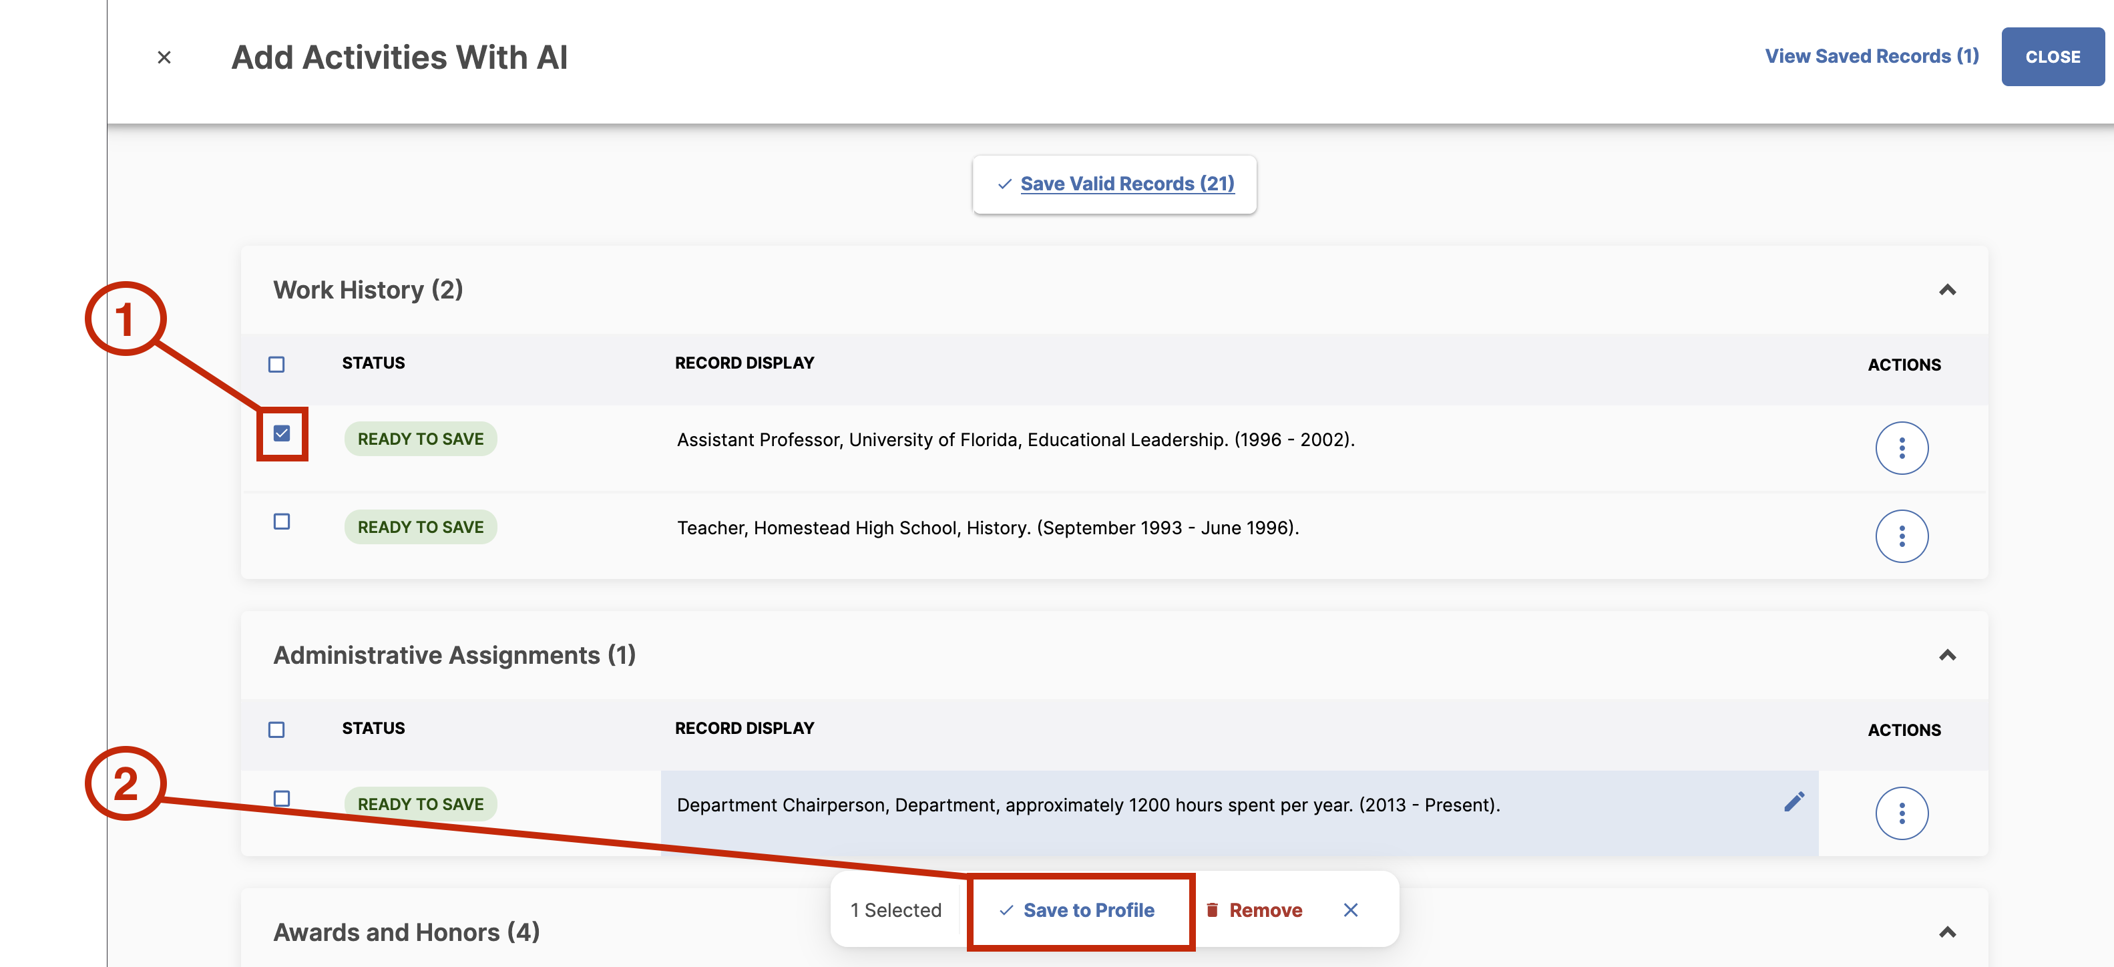Screen dimensions: 2114x967
Task: Collapse the Administrative Assignments section
Action: [1948, 655]
